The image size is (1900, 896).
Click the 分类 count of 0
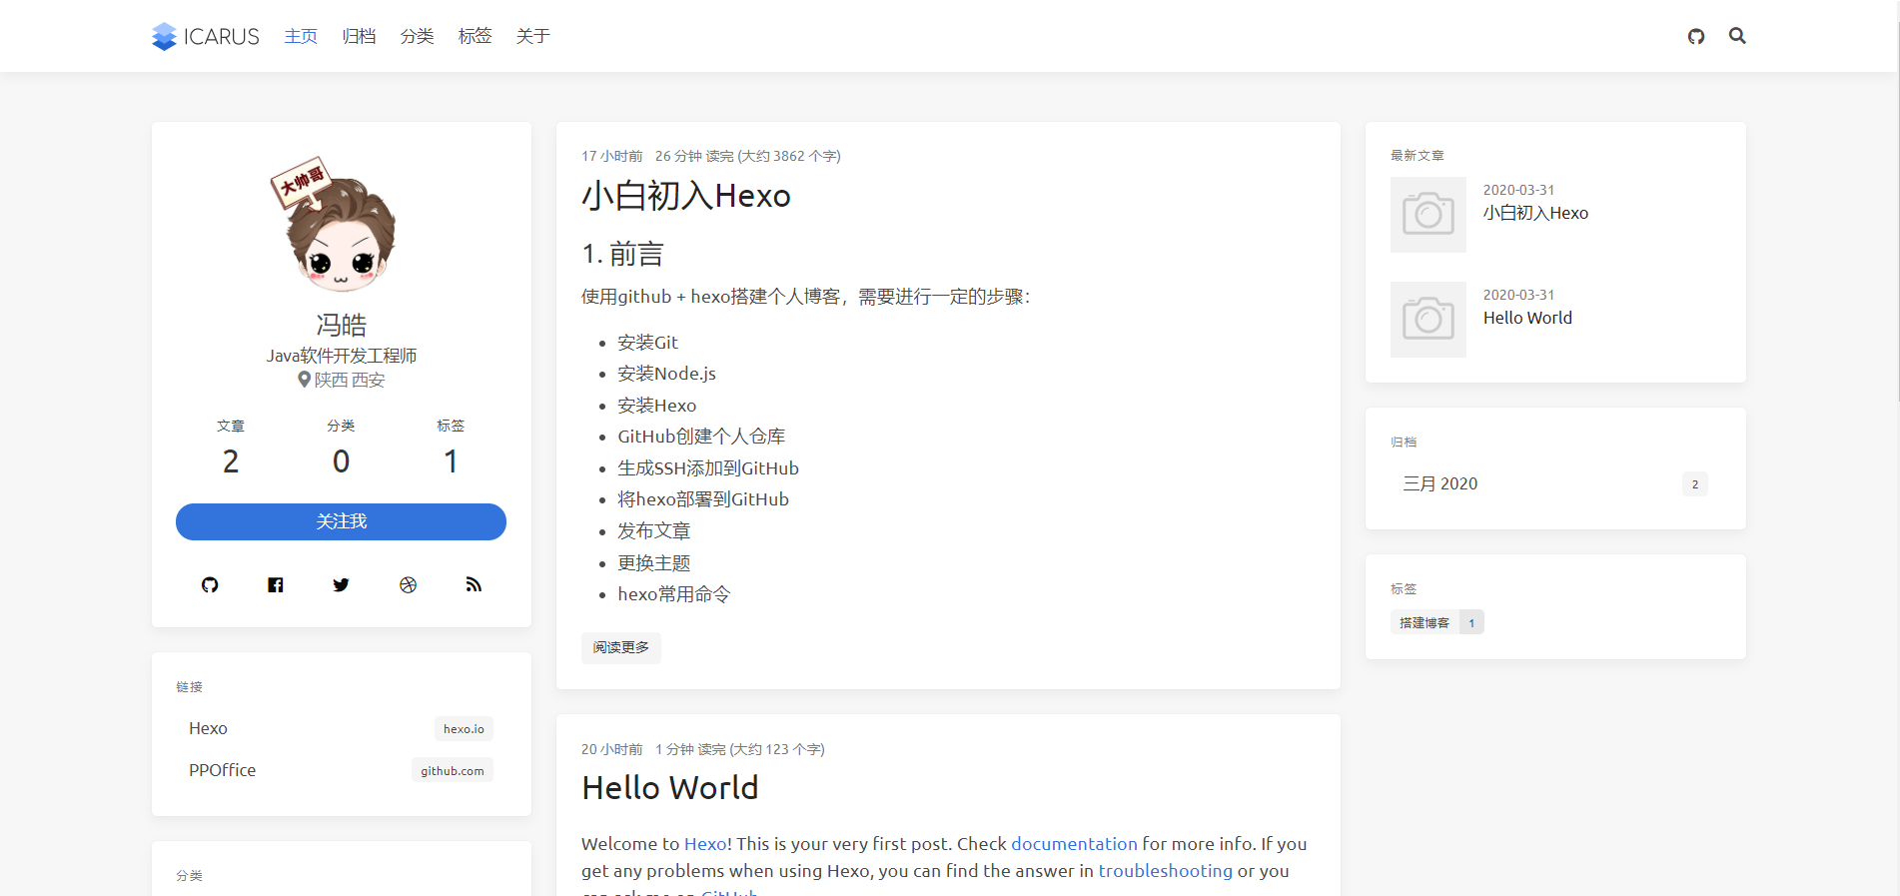click(341, 461)
